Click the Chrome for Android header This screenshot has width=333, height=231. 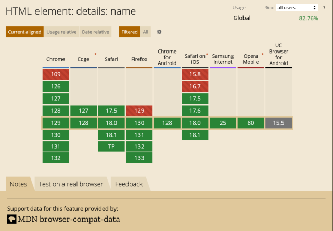pos(167,57)
